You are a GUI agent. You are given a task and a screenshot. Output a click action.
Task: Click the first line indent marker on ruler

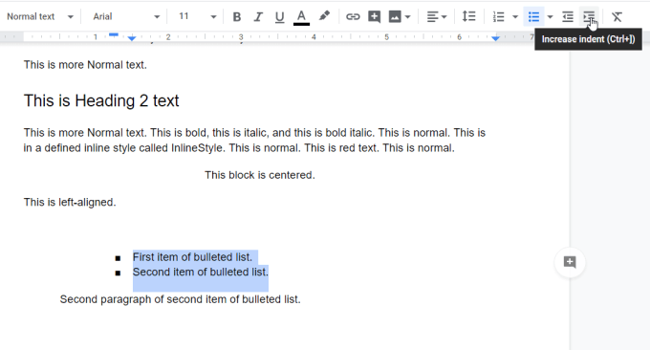pos(114,34)
